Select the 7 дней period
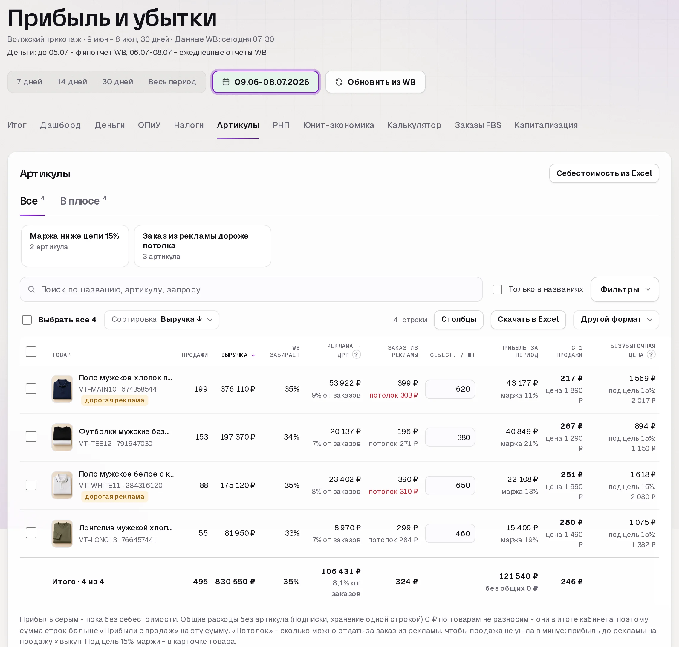The height and width of the screenshot is (647, 679). (x=29, y=82)
